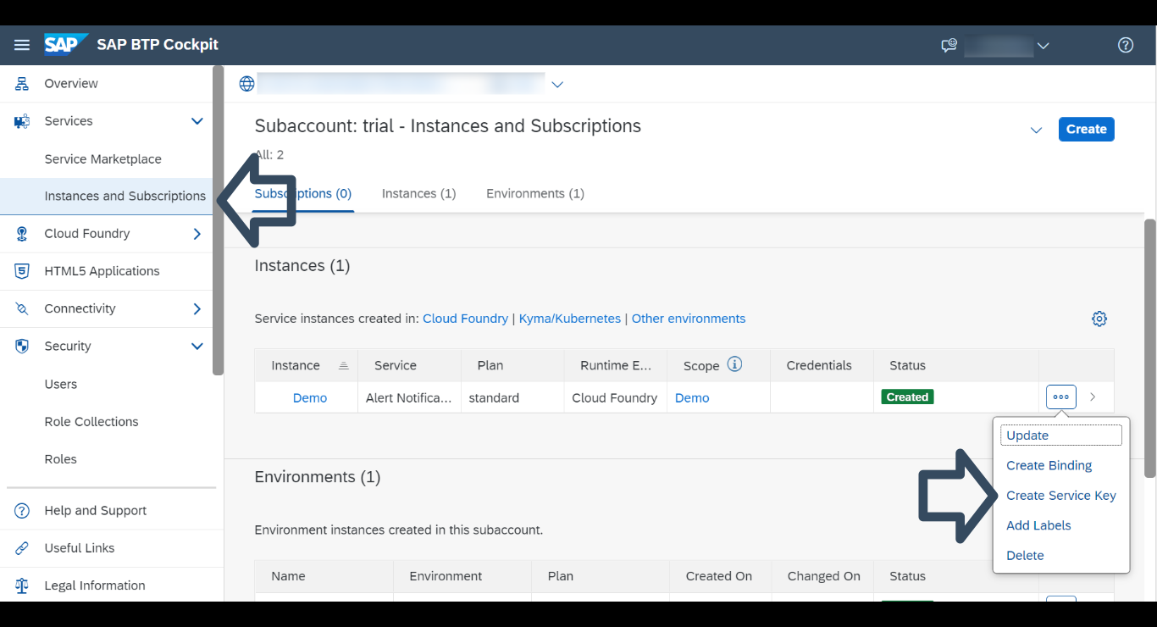This screenshot has width=1157, height=627.
Task: Collapse the Security section chevron
Action: [197, 346]
